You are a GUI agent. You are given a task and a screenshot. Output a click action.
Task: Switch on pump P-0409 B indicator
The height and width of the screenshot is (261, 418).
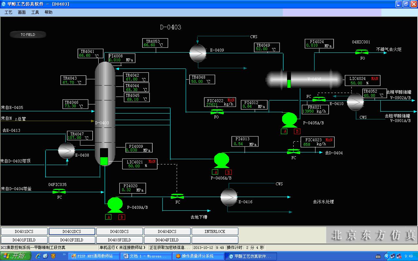click(122, 217)
